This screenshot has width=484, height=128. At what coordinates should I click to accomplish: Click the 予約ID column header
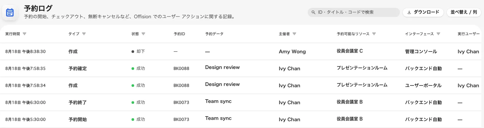click(x=179, y=34)
